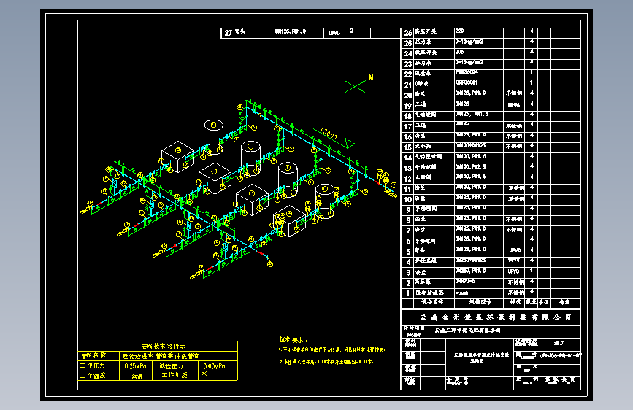Click "DN125,PN1.0" in row 7
Image resolution: width=633 pixels, height=410 pixels.
coord(471,229)
